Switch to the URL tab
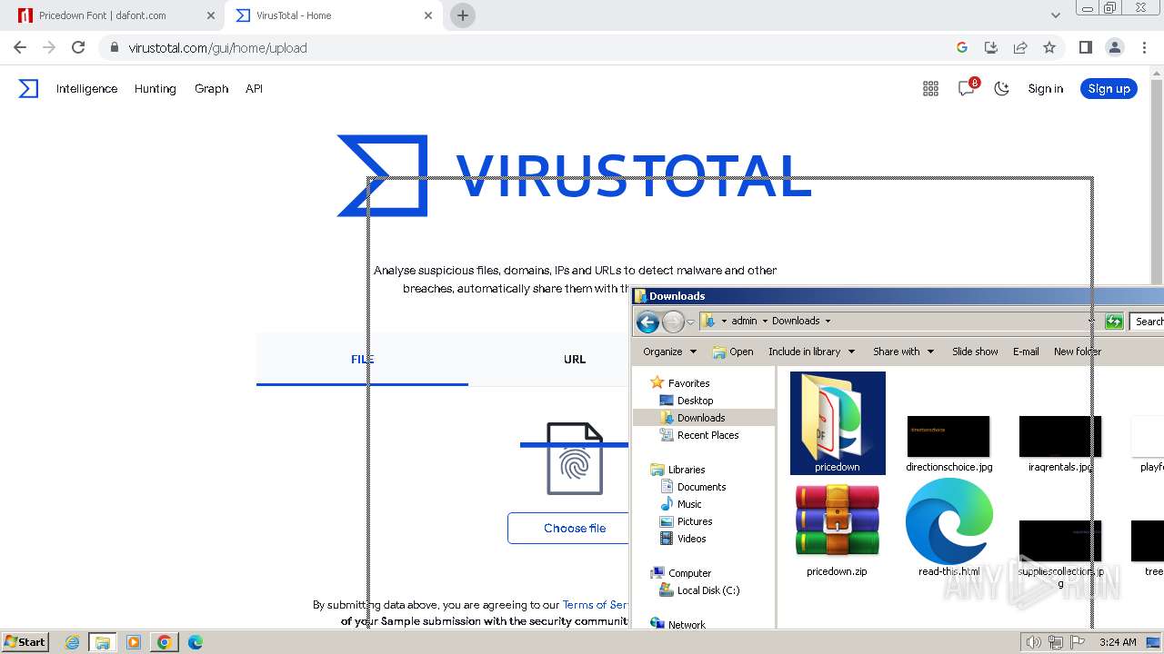This screenshot has width=1164, height=654. pyautogui.click(x=574, y=359)
